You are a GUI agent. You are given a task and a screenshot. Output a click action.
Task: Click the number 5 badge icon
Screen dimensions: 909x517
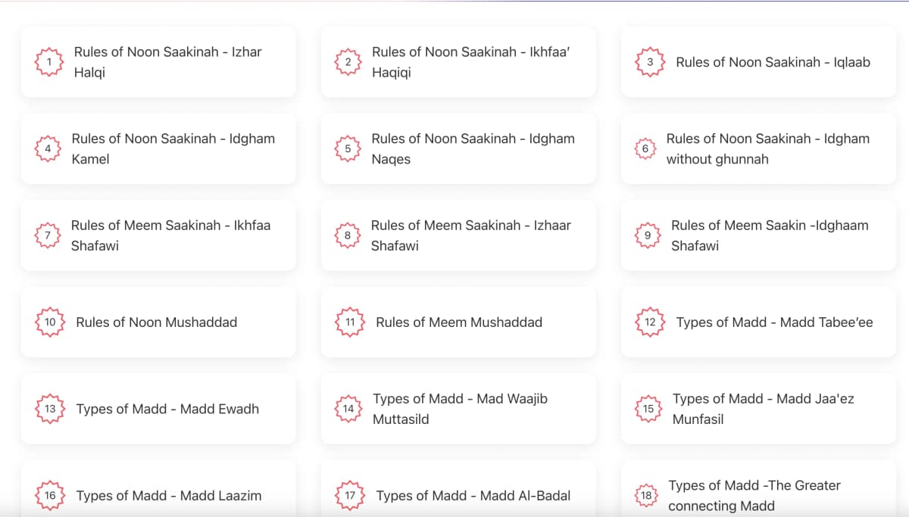tap(348, 149)
